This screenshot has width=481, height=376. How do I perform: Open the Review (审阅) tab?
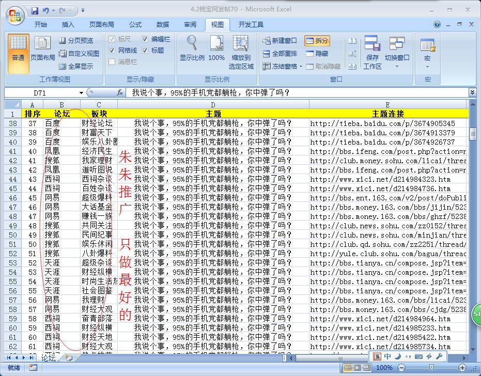[x=190, y=25]
